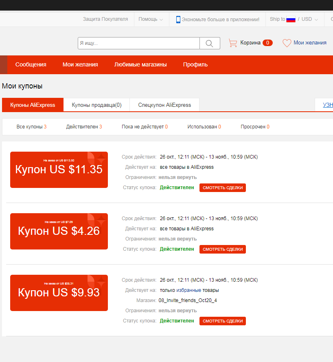
Task: Filter by Все купоны 3
Action: tap(31, 127)
